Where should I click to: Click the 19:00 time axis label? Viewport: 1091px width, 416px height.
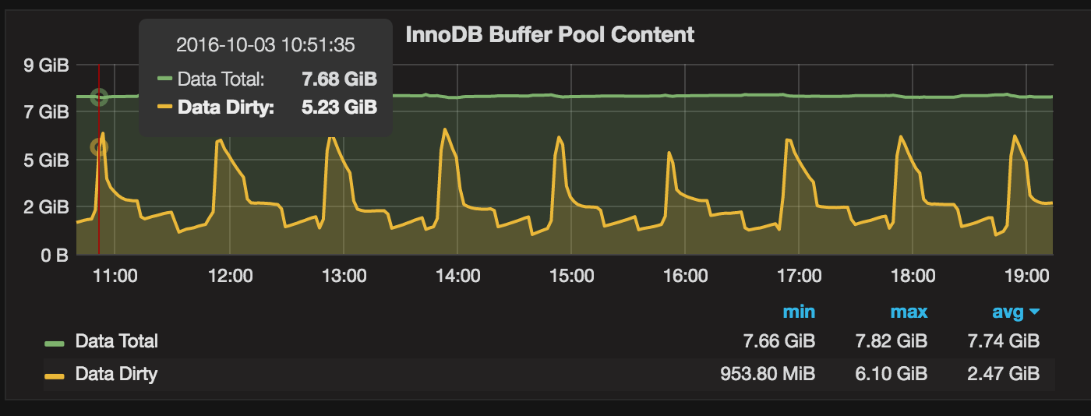click(1027, 276)
